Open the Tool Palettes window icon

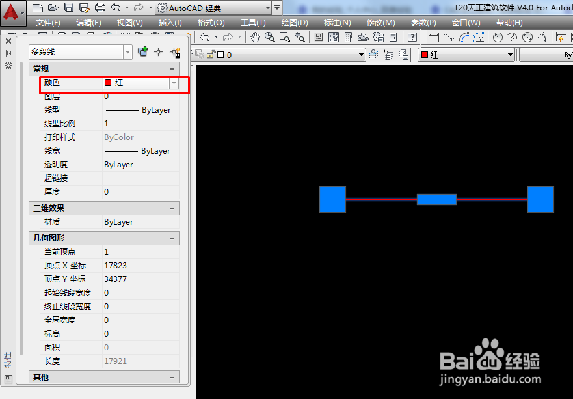(348, 37)
